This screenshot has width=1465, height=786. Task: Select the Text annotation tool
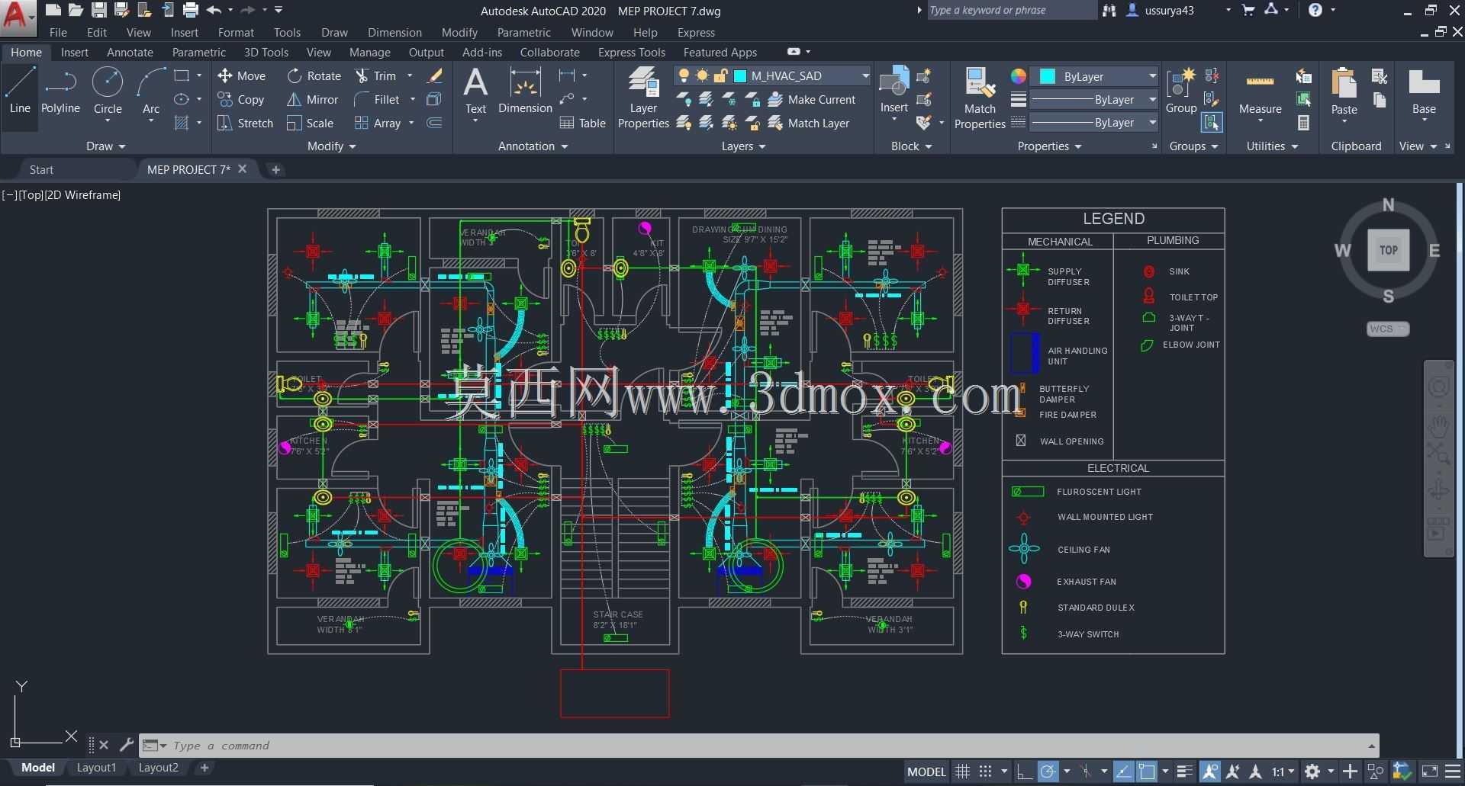pyautogui.click(x=475, y=91)
